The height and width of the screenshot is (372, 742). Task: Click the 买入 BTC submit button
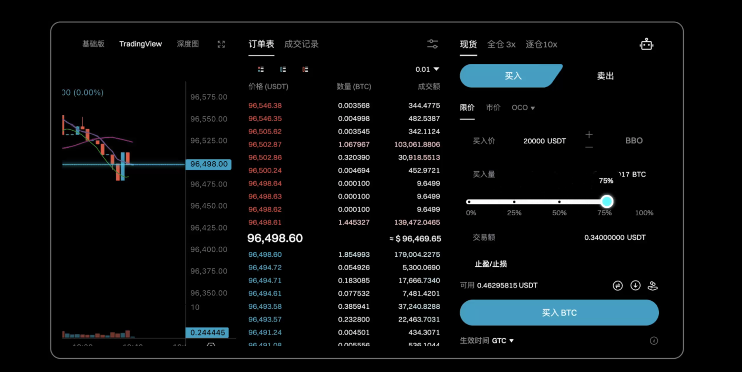tap(559, 313)
